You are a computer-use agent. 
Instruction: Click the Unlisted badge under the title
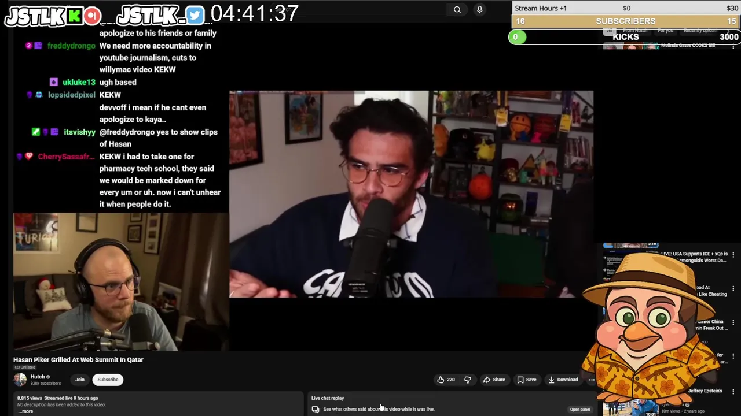click(25, 367)
